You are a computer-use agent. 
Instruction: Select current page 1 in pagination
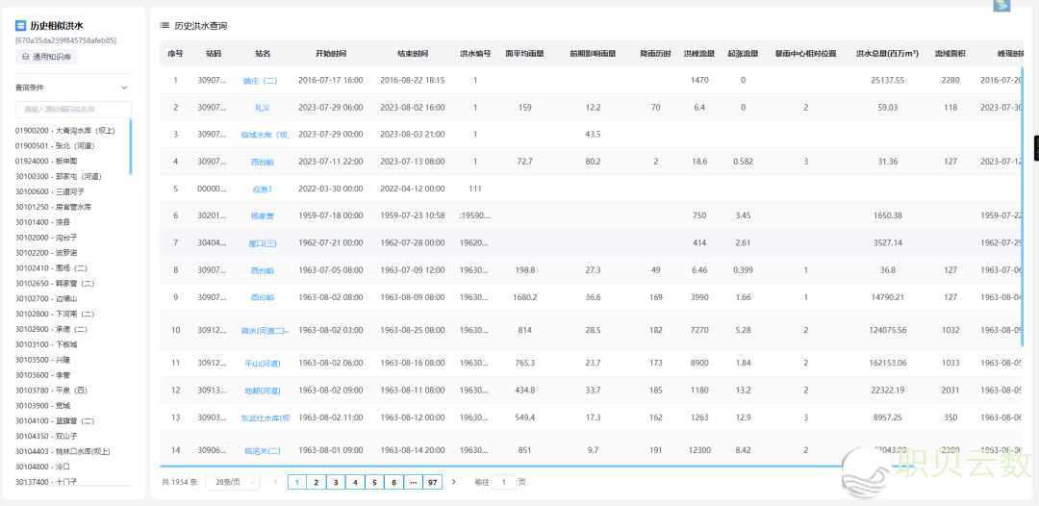tap(297, 482)
